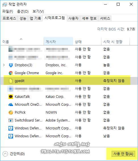This screenshot has height=161, width=138.
Task: Select the KakaoTalk row name
Action: click(22, 97)
